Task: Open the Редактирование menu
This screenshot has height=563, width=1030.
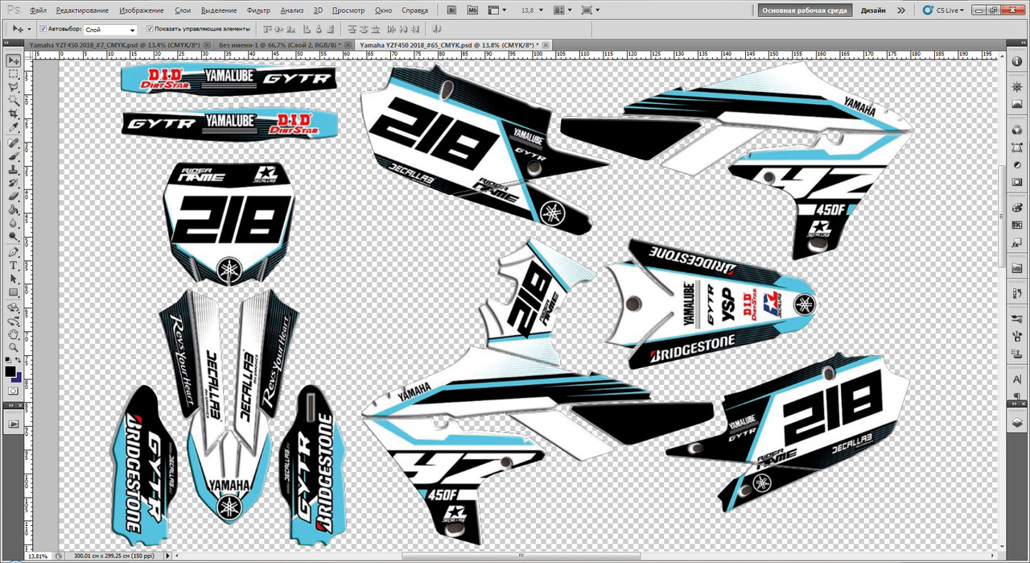Action: click(x=84, y=10)
